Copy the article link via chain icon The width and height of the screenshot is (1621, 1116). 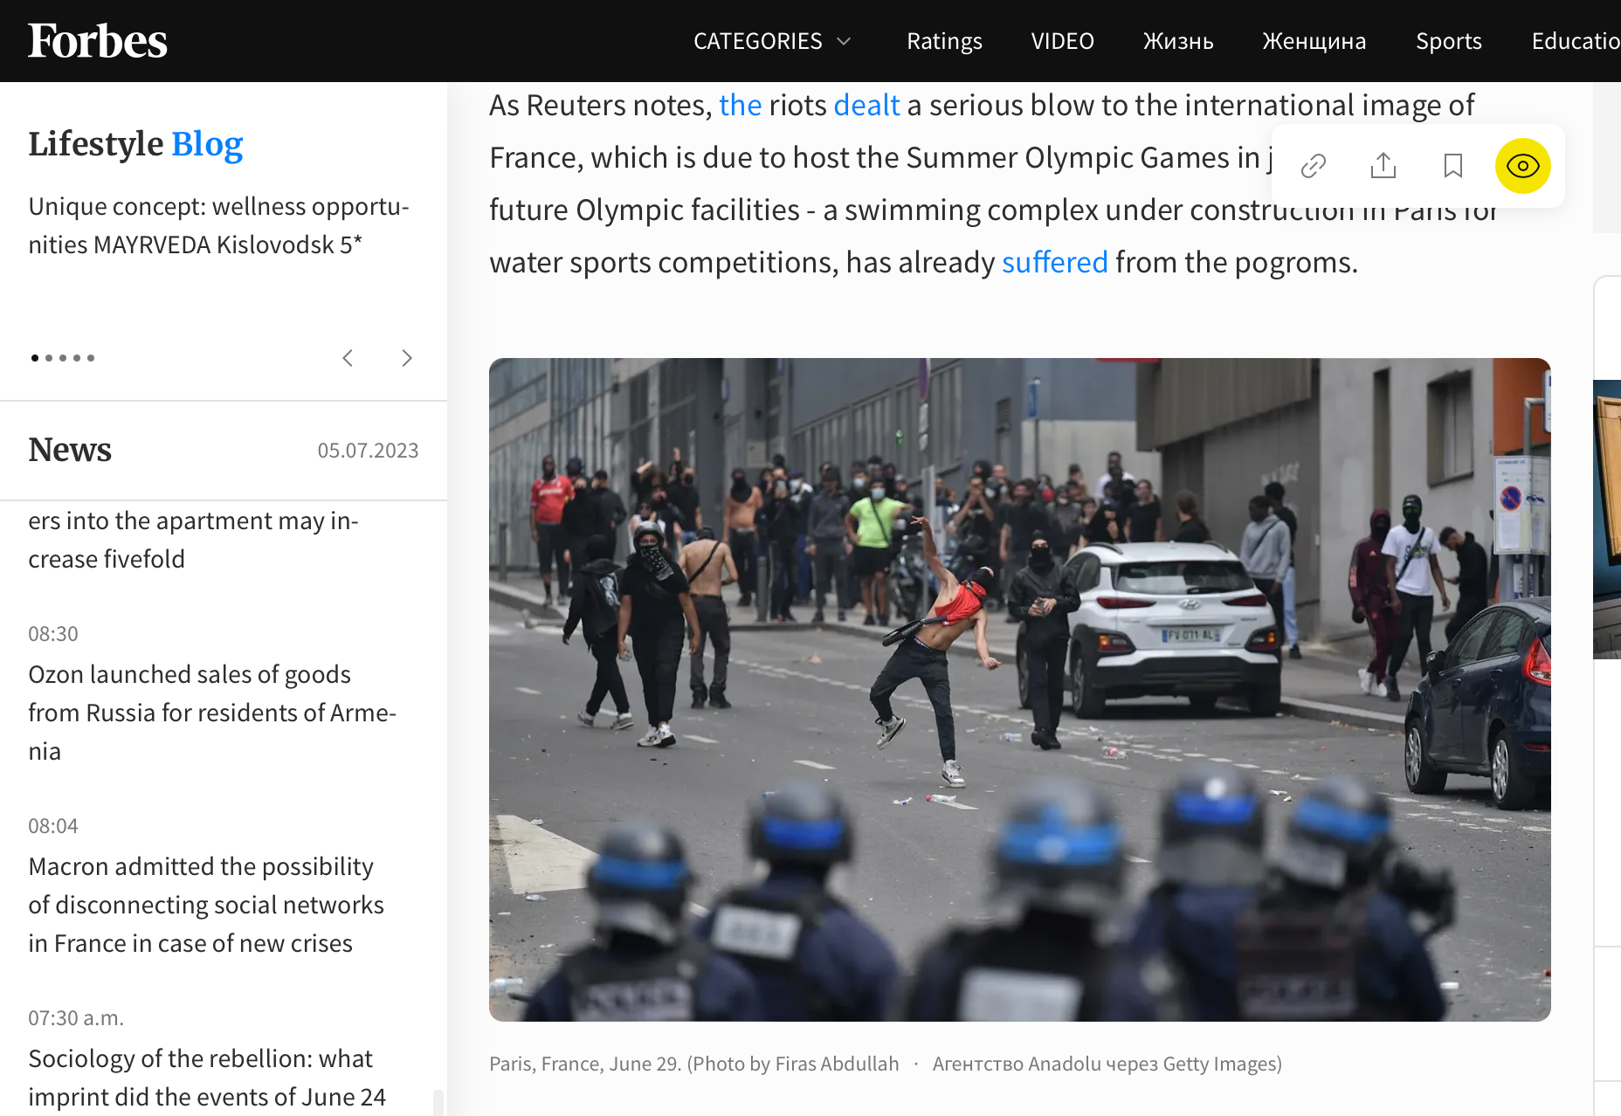[1314, 166]
